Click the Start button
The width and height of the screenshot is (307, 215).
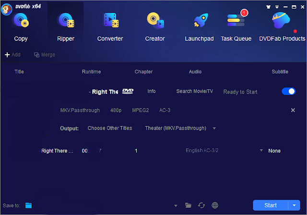coord(271,205)
